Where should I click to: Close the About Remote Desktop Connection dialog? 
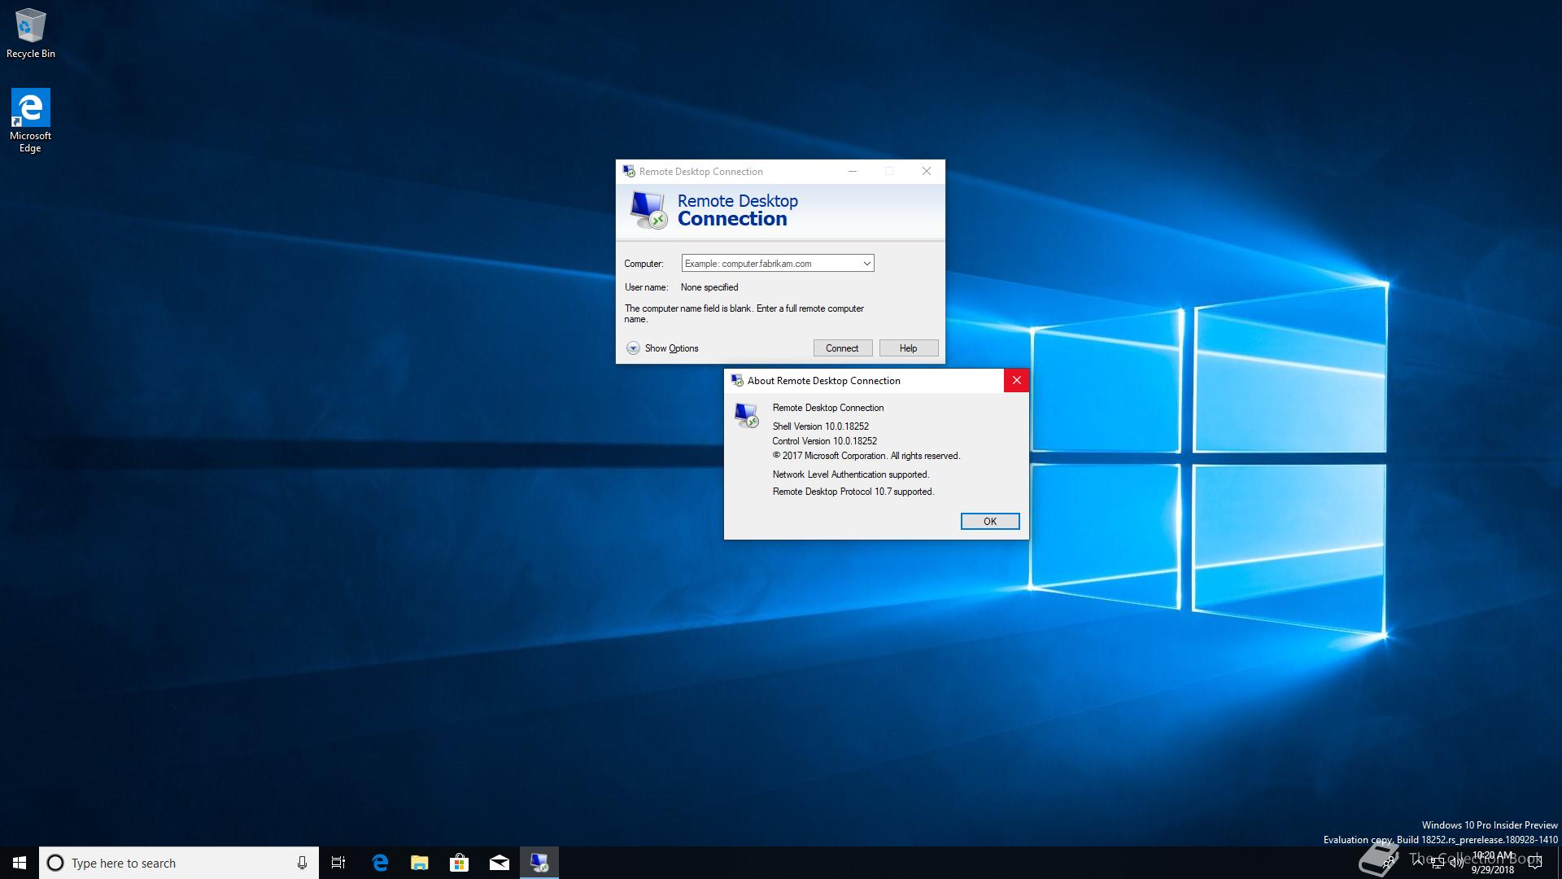pyautogui.click(x=1016, y=380)
